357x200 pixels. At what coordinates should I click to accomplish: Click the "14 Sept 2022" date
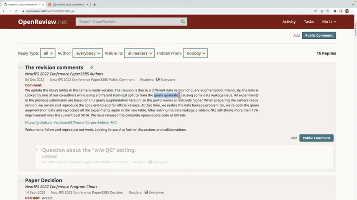coord(35,192)
